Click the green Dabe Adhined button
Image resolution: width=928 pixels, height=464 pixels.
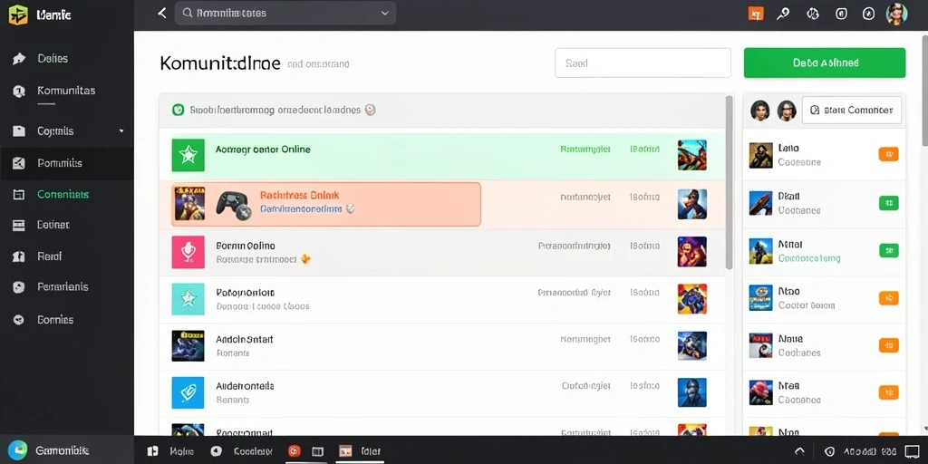click(825, 63)
